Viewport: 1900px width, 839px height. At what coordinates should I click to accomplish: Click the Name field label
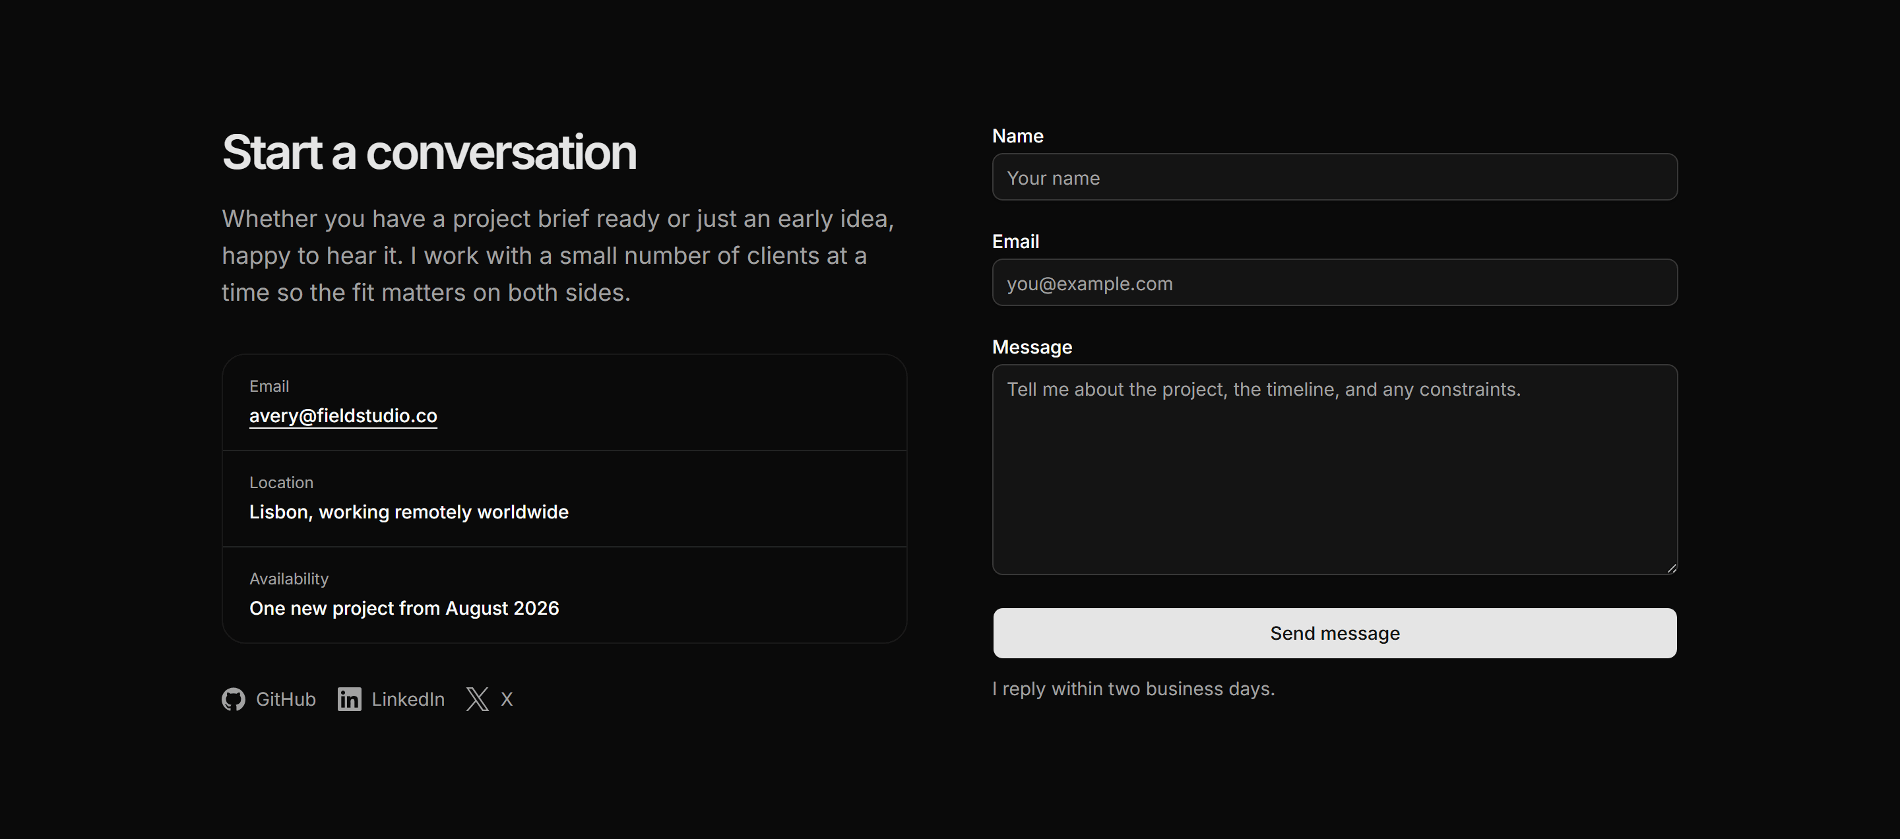[1017, 136]
